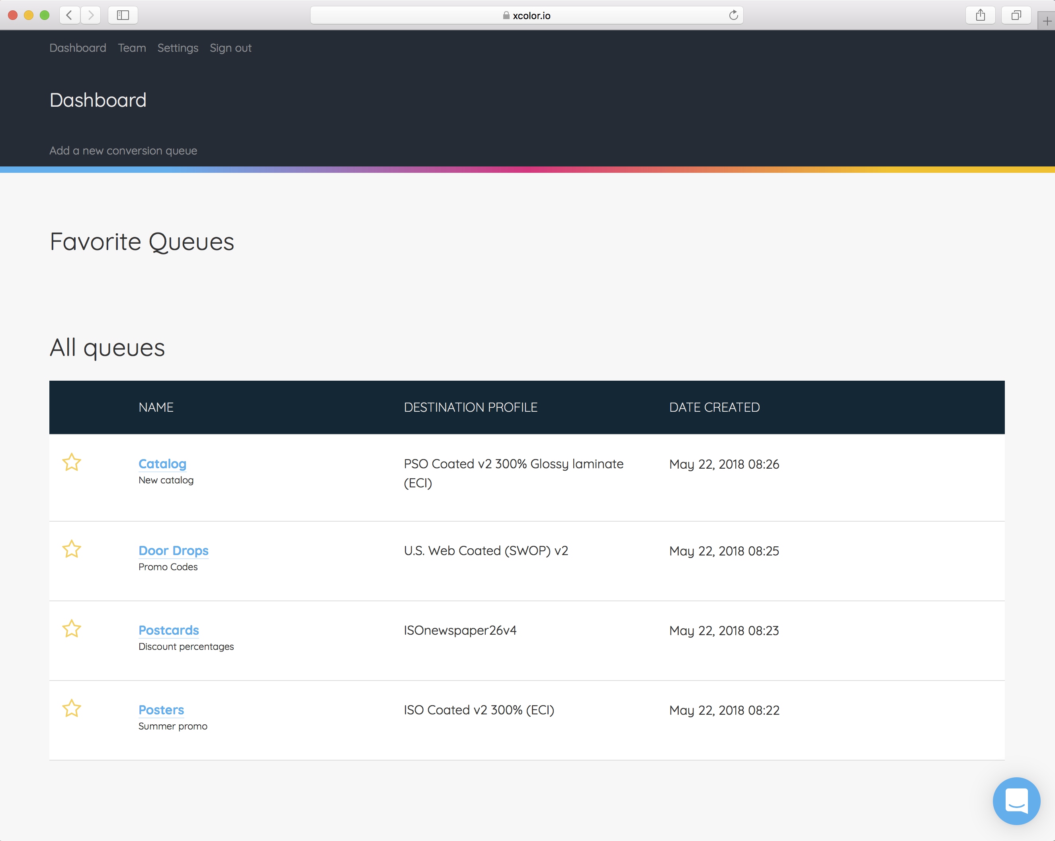Reload the page with refresh icon

(733, 15)
